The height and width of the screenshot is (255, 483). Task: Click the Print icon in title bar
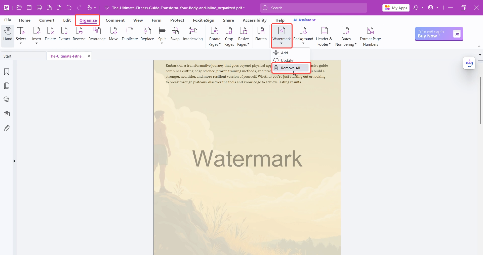coord(39,8)
